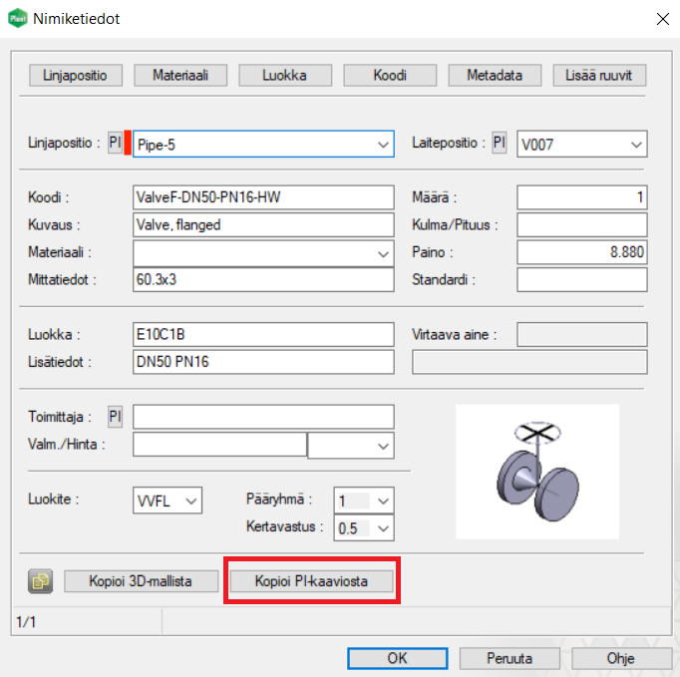Viewport: 680px width, 677px height.
Task: Open the Linjapositio Pipe-5 dropdown
Action: (384, 145)
